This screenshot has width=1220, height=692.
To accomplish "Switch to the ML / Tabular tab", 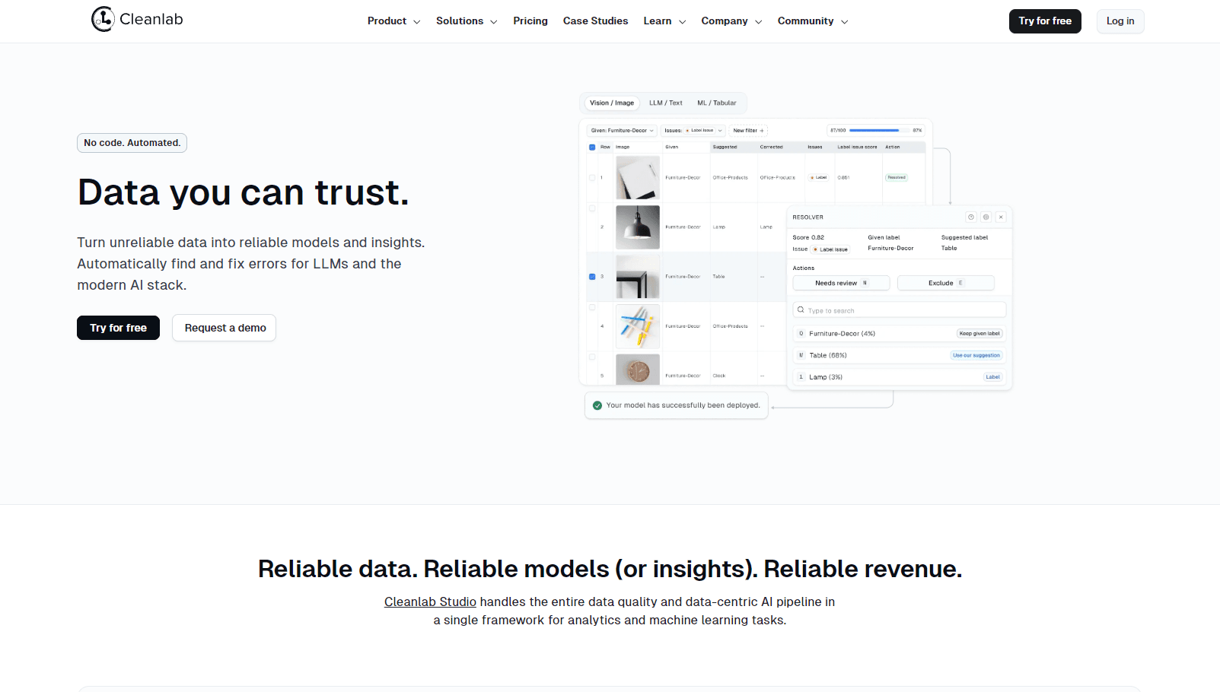I will click(x=717, y=103).
